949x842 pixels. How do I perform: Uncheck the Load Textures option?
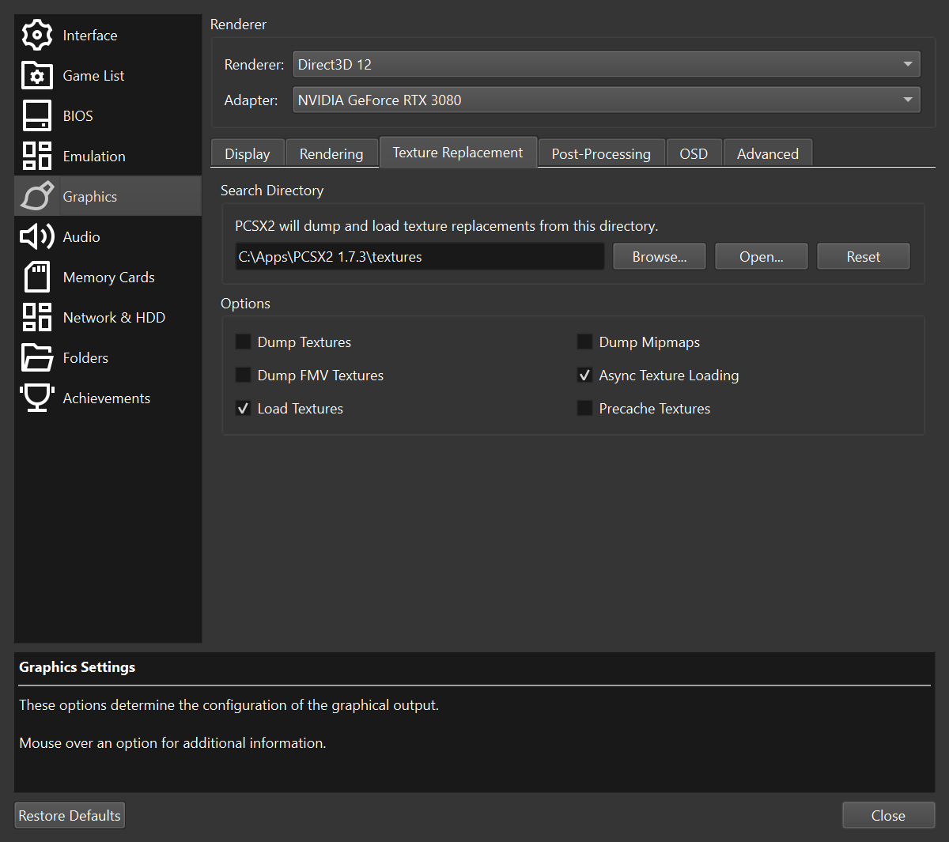coord(243,408)
